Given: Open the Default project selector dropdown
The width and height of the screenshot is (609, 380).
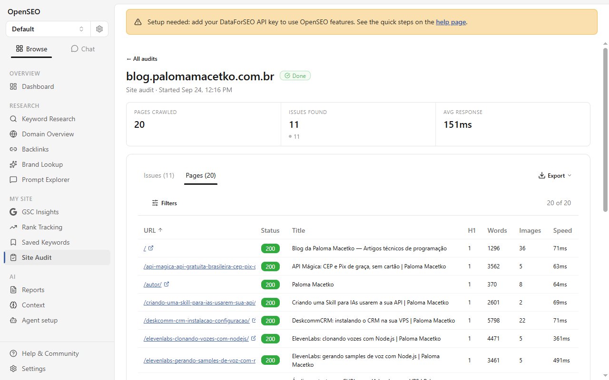Looking at the screenshot, I should pyautogui.click(x=48, y=29).
